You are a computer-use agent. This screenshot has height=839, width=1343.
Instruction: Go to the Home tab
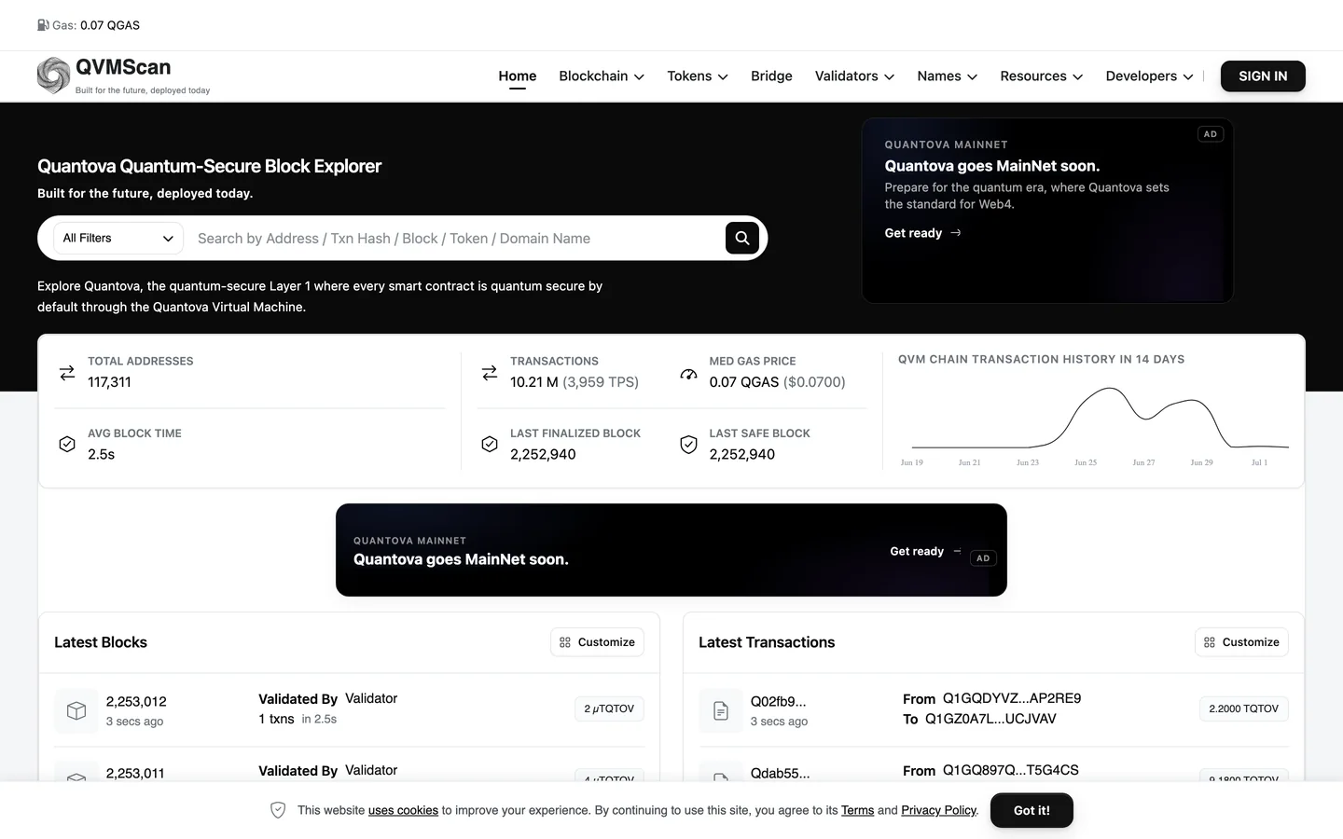click(518, 76)
